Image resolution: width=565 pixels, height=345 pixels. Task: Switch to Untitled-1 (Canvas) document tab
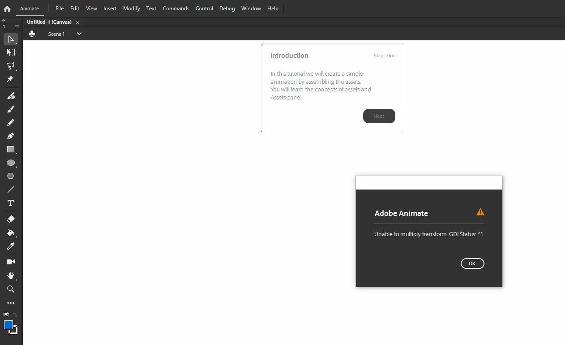pos(49,22)
